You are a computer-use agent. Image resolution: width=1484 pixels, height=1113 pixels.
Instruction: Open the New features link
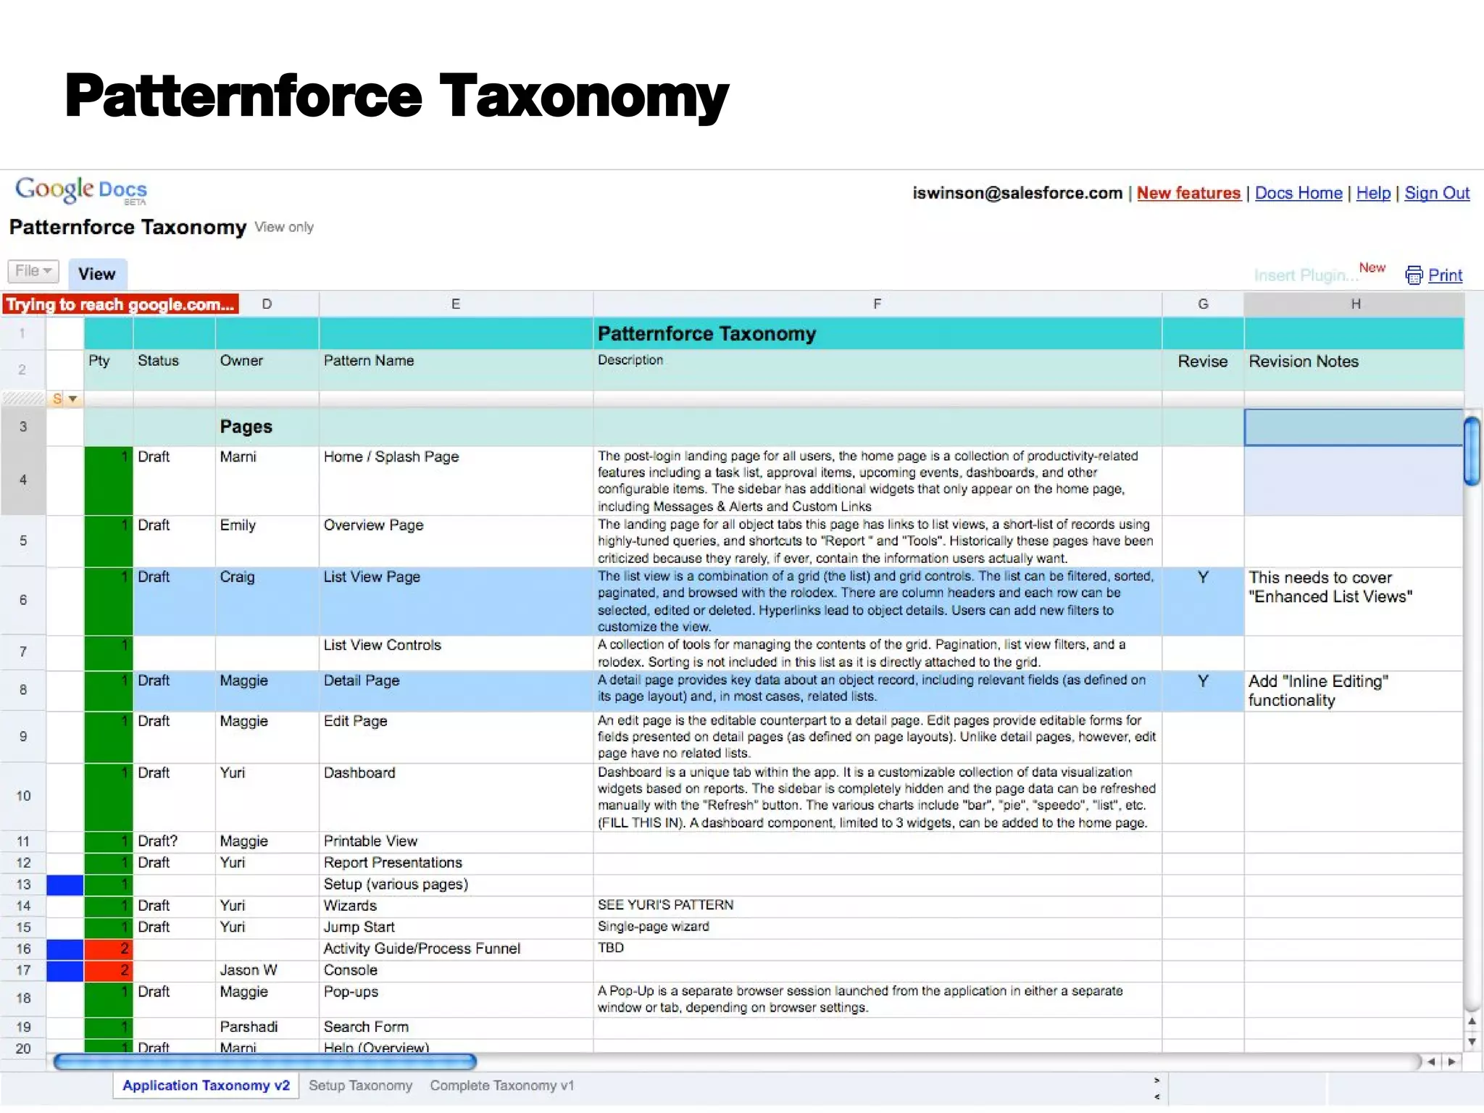1188,193
